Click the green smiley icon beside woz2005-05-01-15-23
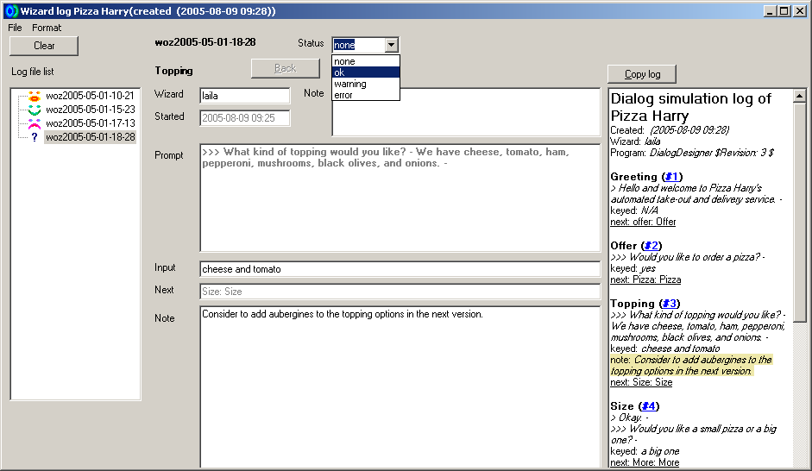This screenshot has height=471, width=812. click(x=35, y=110)
